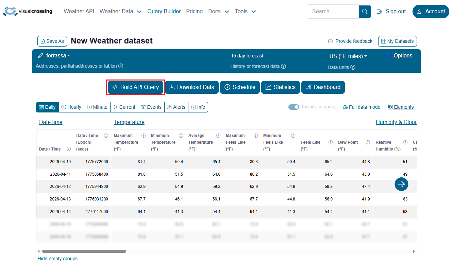Open the Alerts tab
The image size is (453, 264).
176,107
